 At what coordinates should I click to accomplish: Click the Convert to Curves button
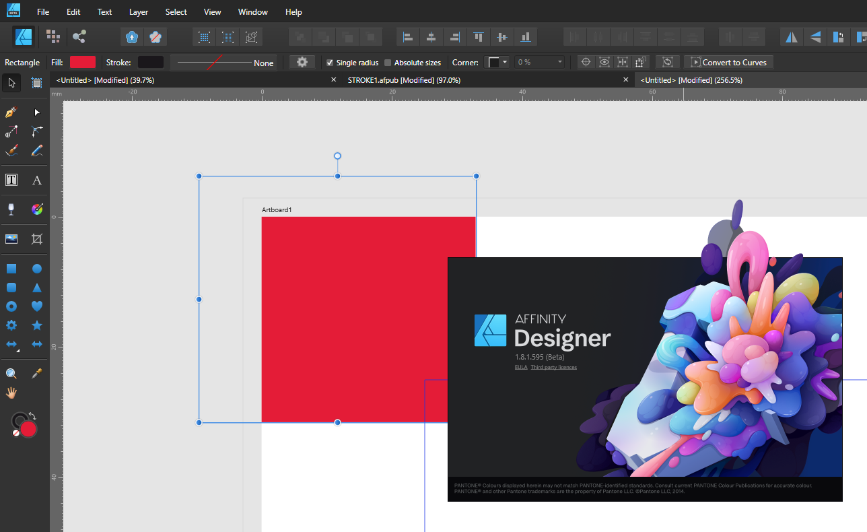pyautogui.click(x=729, y=62)
